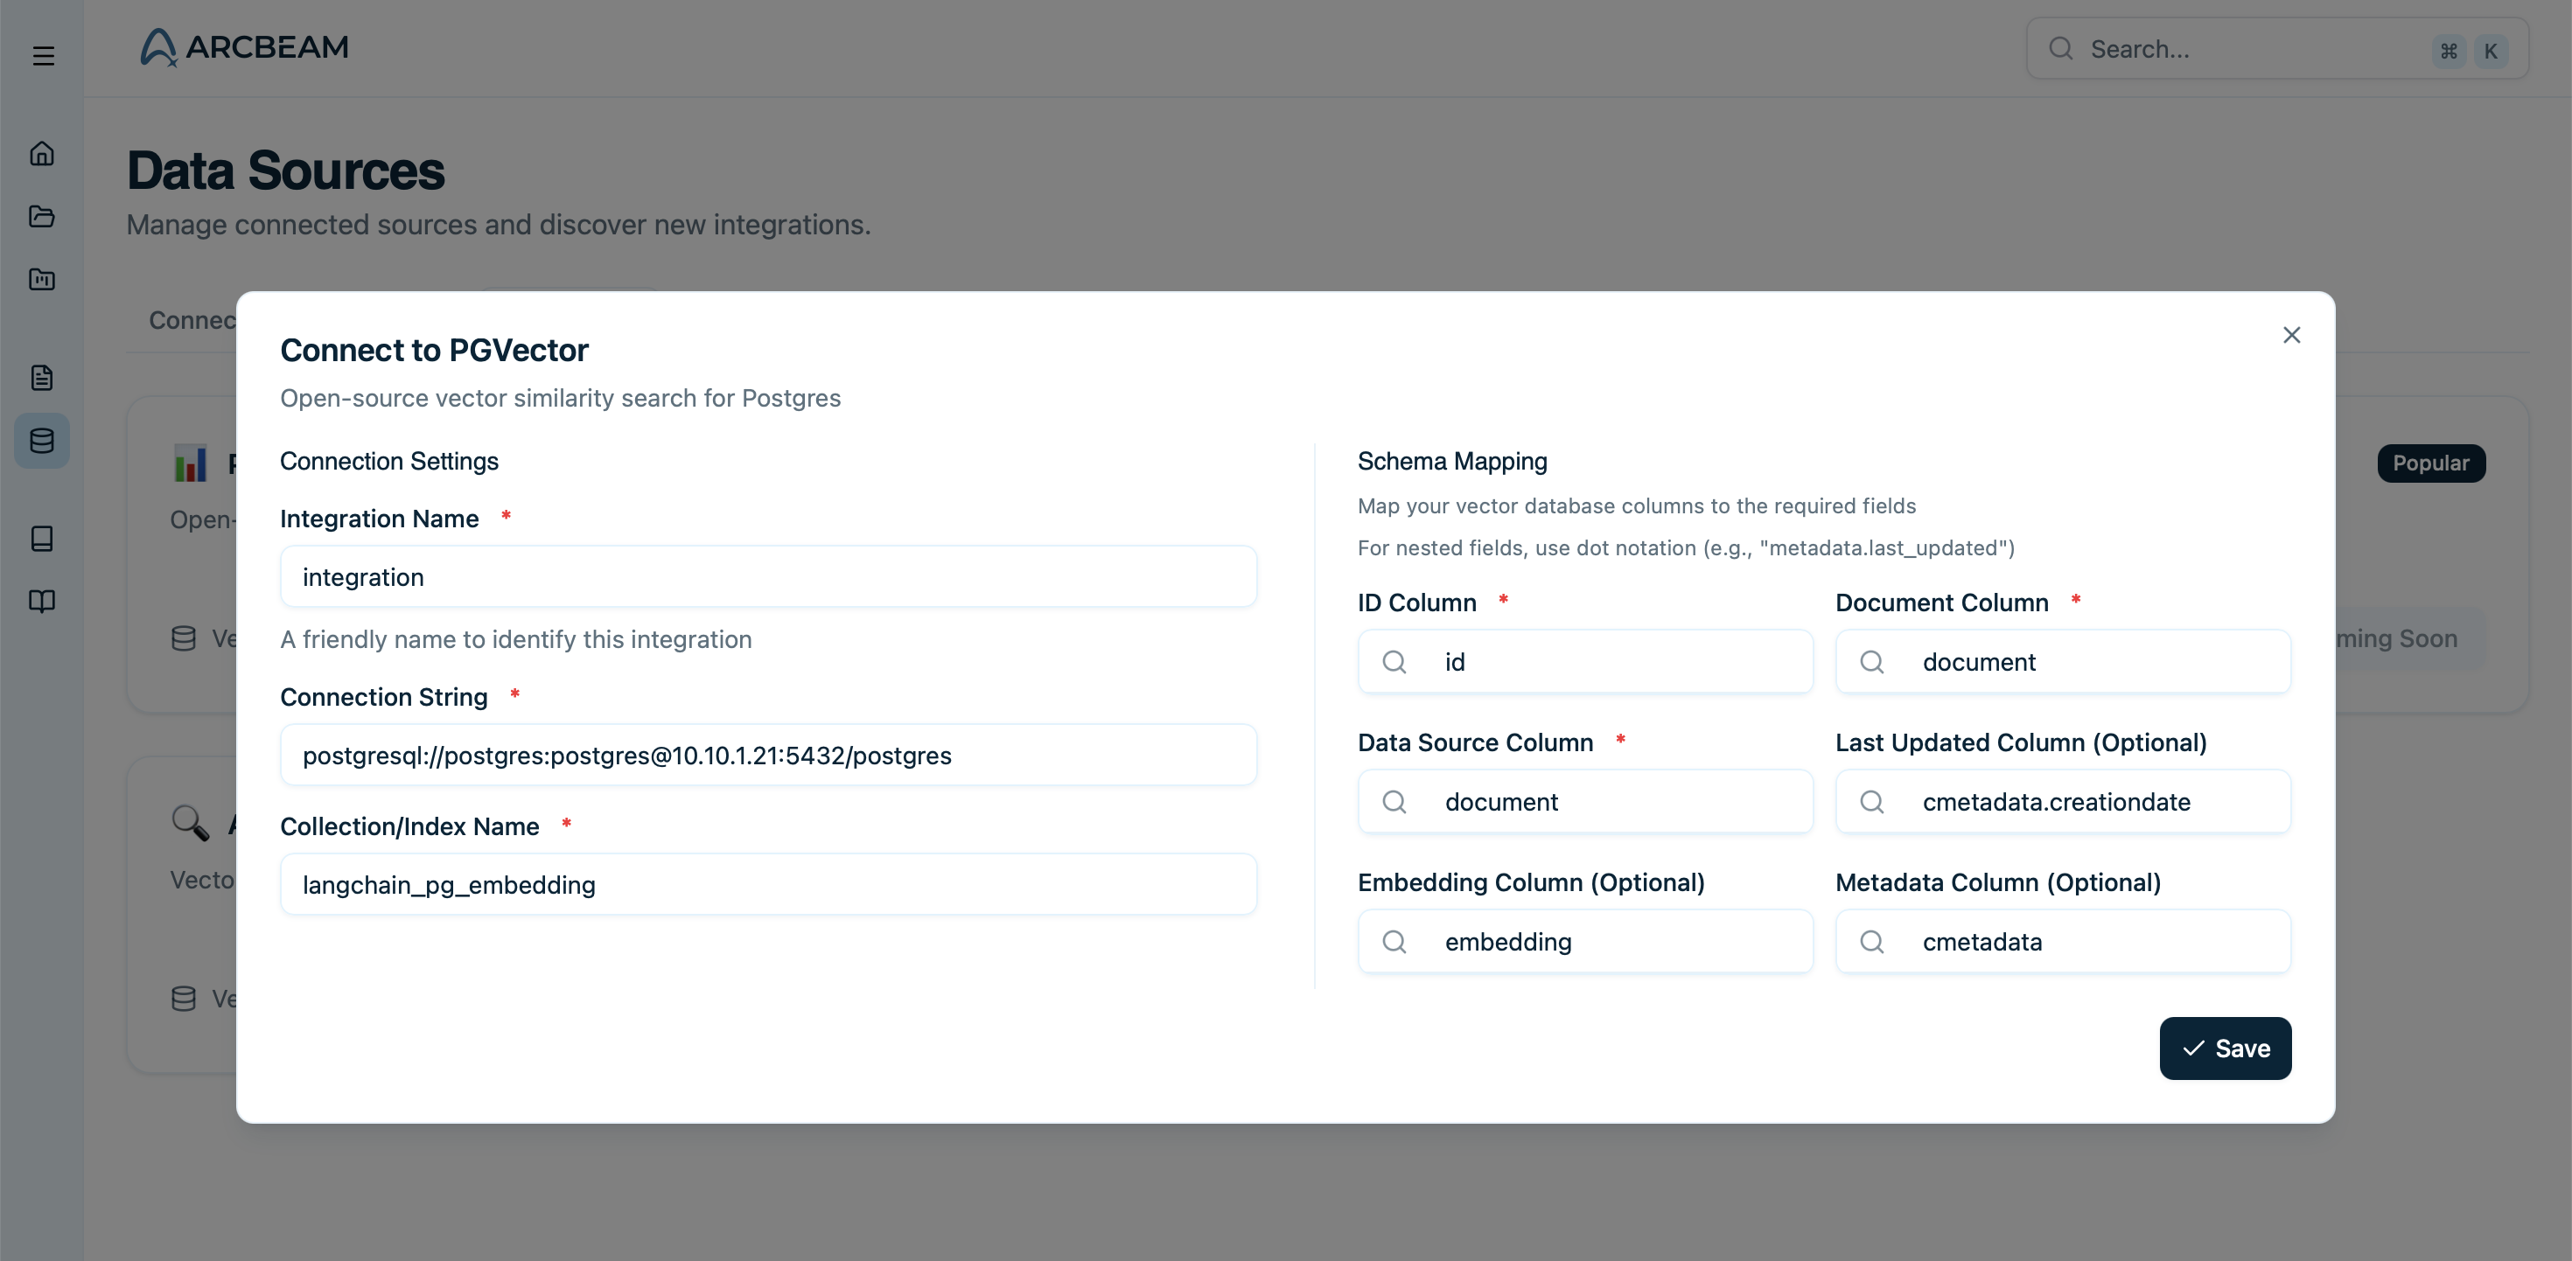Click the notebook sidebar icon
The width and height of the screenshot is (2572, 1261).
(42, 538)
